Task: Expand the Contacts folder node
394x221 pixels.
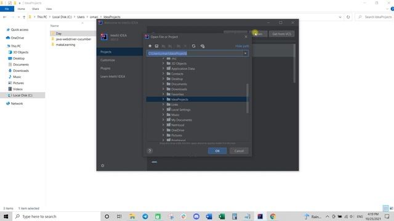Action: tap(163, 74)
